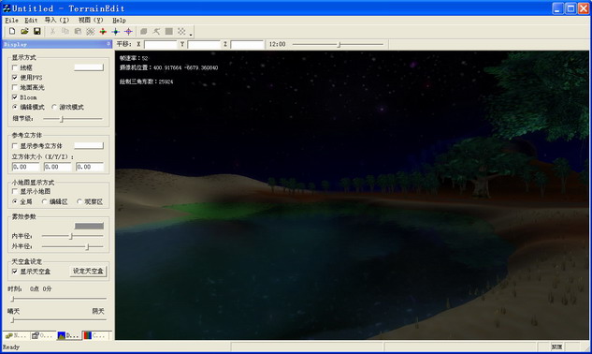
Task: Select the 编辑模式 radio button
Action: [15, 107]
